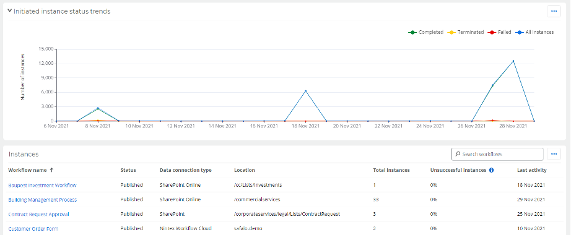Open the Baupost Investment Workflow link
571x235 pixels.
(x=42, y=185)
